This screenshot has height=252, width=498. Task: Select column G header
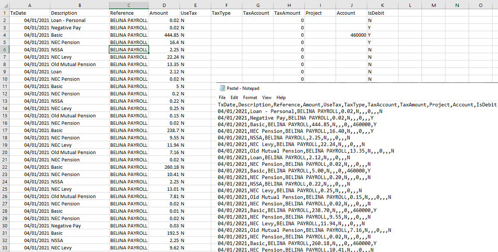coord(258,6)
